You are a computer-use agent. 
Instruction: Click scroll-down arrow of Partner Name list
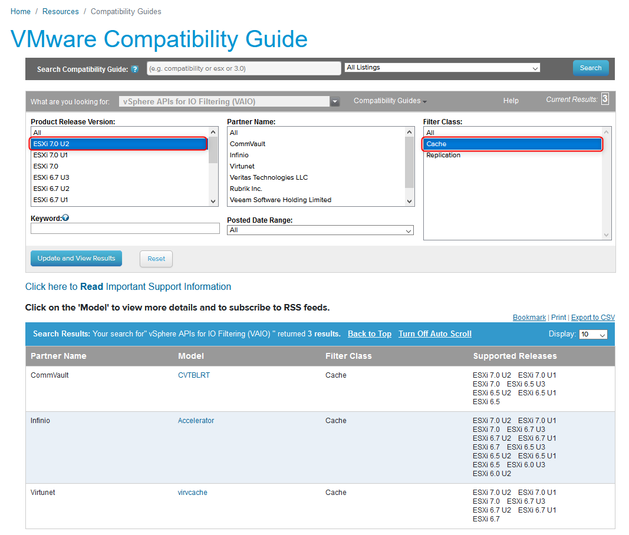point(409,202)
